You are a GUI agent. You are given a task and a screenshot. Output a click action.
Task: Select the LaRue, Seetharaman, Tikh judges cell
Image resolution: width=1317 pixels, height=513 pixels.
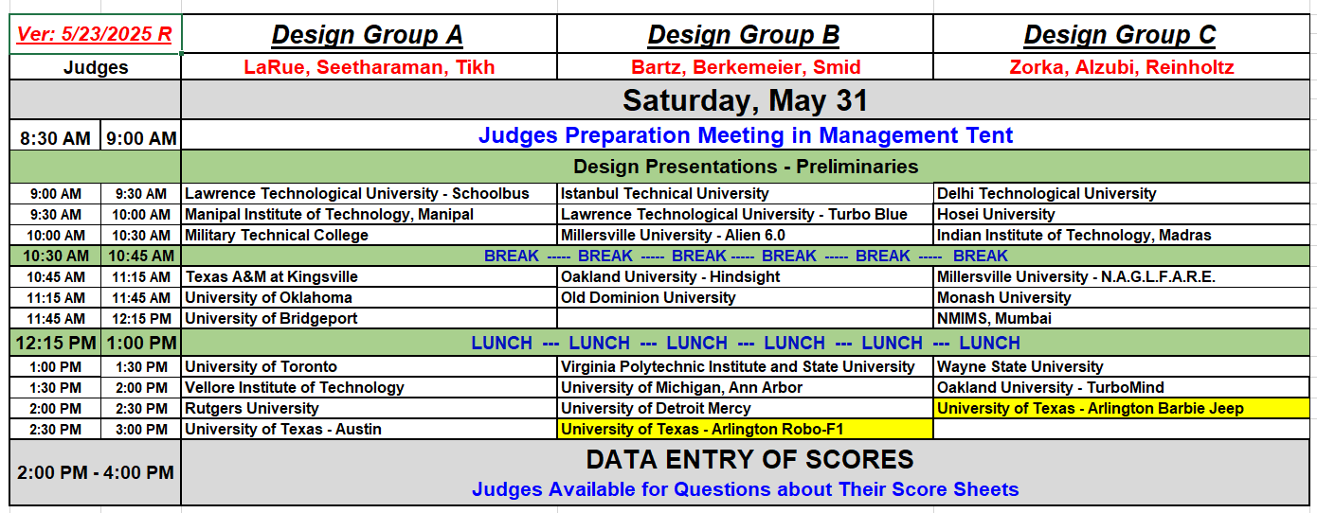coord(368,67)
